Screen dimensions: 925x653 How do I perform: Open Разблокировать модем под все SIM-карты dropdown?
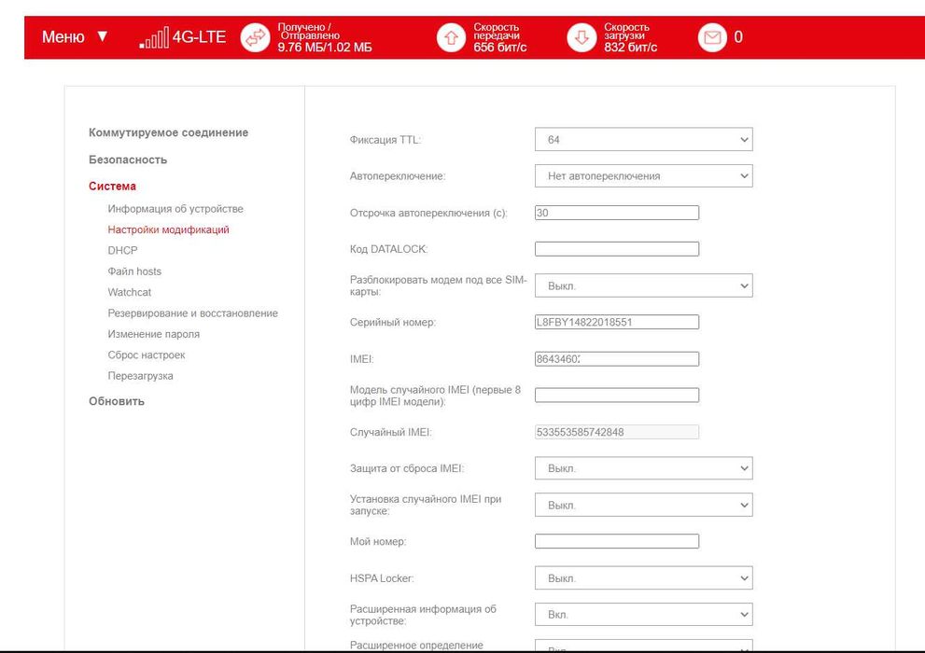coord(644,285)
